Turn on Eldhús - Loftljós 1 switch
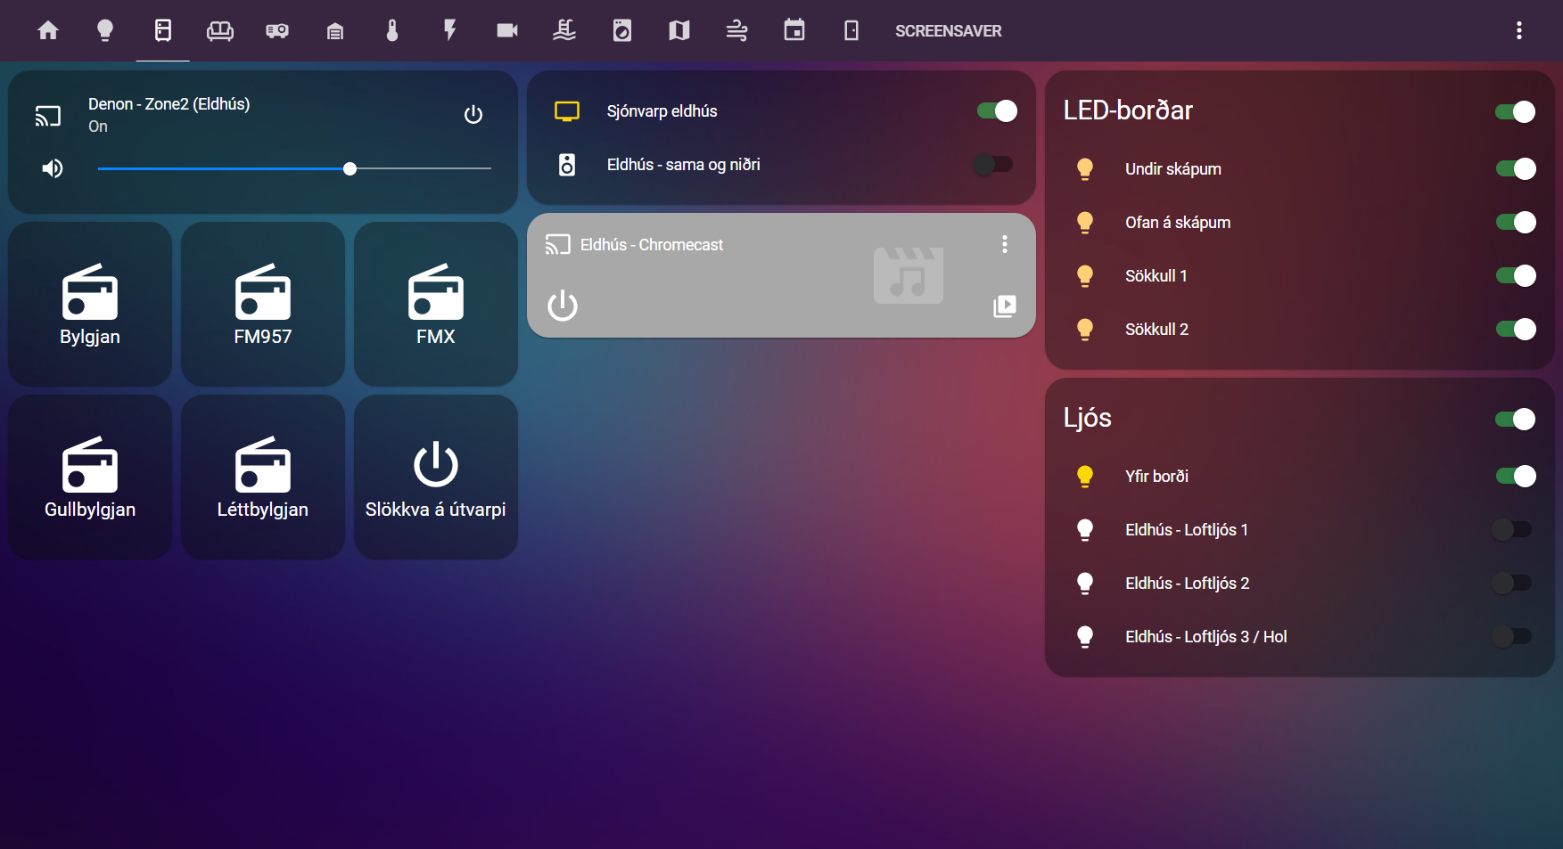 pos(1513,530)
